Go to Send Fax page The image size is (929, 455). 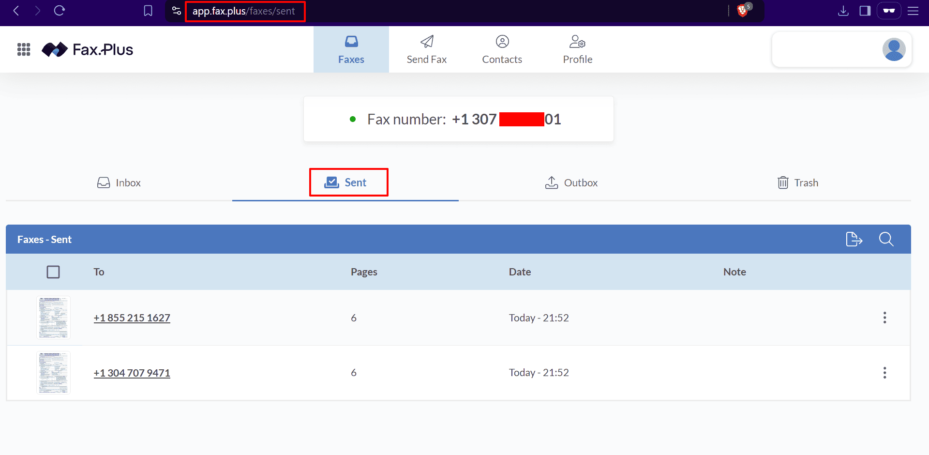pyautogui.click(x=426, y=49)
